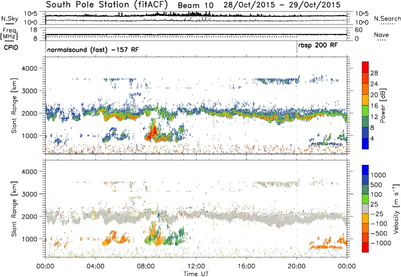Click the Power [dB] colorbar title
The height and width of the screenshot is (277, 401).
click(382, 105)
